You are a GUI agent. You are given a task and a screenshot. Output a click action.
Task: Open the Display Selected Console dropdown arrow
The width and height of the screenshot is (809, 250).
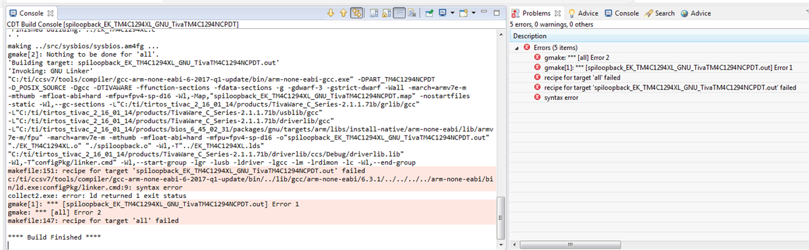click(453, 12)
